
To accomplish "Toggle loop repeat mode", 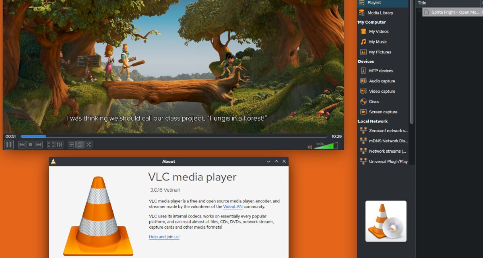I will coord(80,145).
